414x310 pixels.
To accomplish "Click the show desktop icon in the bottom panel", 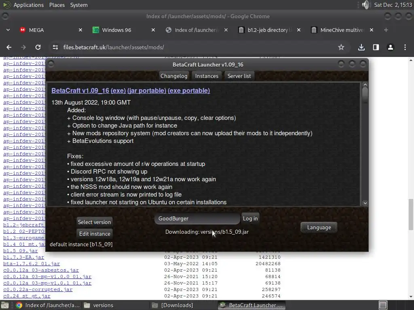I will point(5,305).
